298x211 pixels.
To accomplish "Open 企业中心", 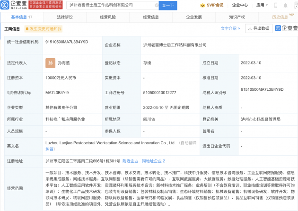I will pyautogui.click(x=240, y=5).
